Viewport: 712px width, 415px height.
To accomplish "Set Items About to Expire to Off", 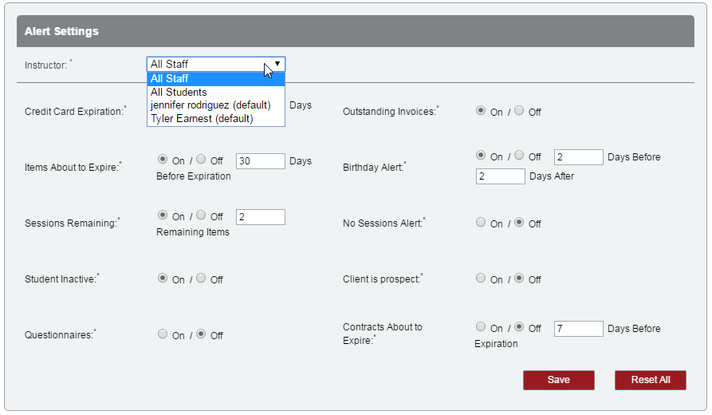I will click(201, 160).
